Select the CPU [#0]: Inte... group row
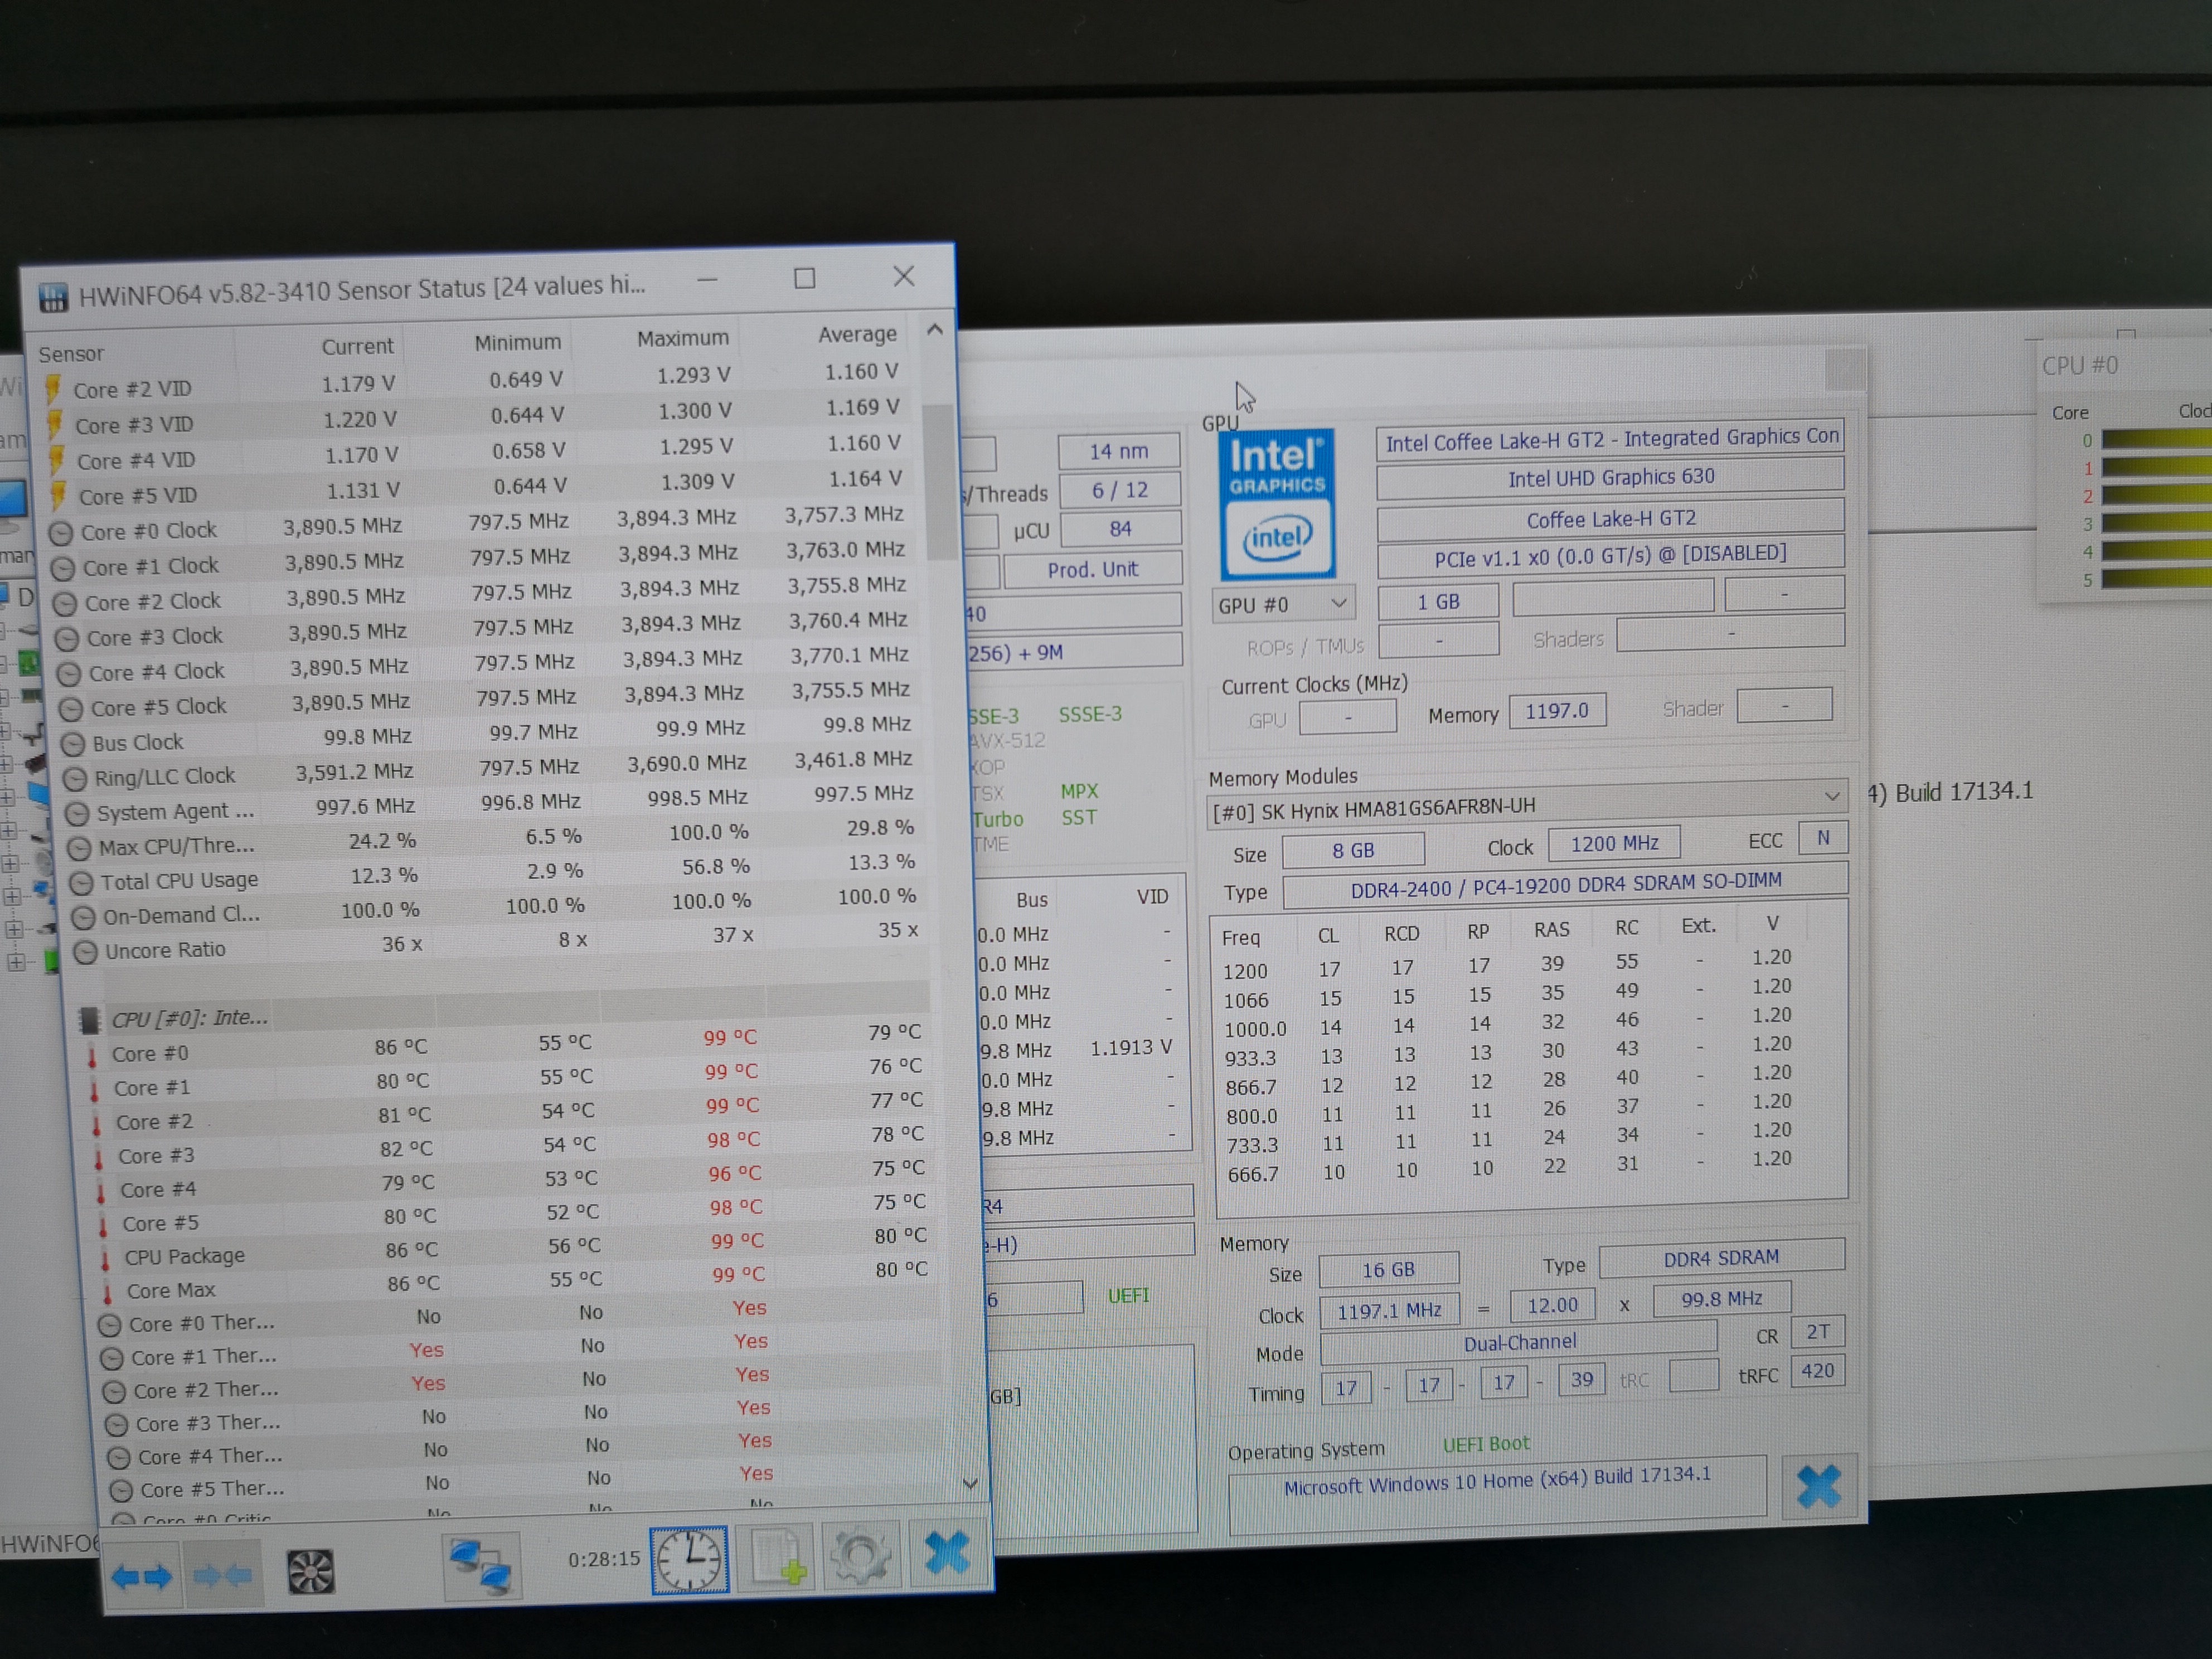The image size is (2212, 1659). (x=190, y=1018)
